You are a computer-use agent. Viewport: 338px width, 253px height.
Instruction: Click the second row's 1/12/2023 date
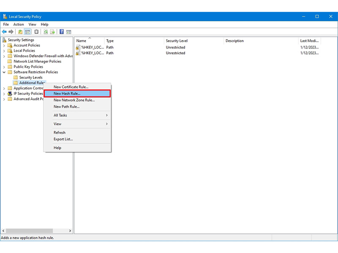[x=309, y=53]
